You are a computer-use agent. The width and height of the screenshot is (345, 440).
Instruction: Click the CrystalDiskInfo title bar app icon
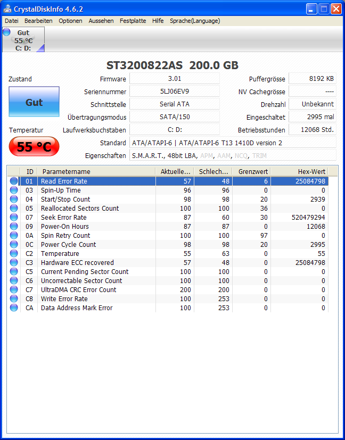click(x=7, y=9)
